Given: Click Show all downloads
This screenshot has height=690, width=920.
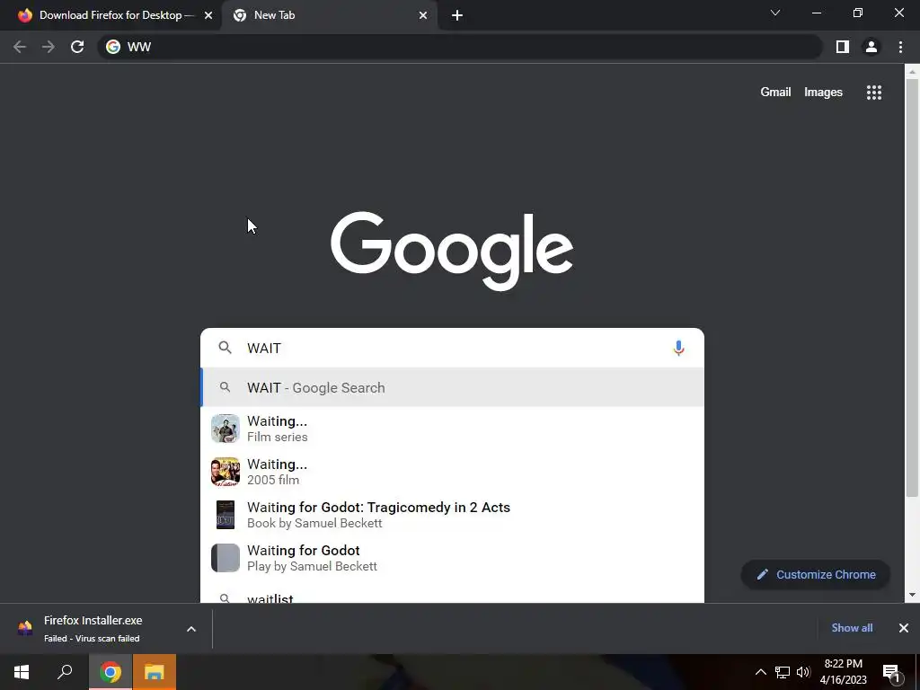Looking at the screenshot, I should tap(852, 628).
